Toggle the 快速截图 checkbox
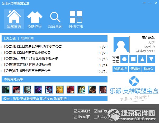 point(75,117)
